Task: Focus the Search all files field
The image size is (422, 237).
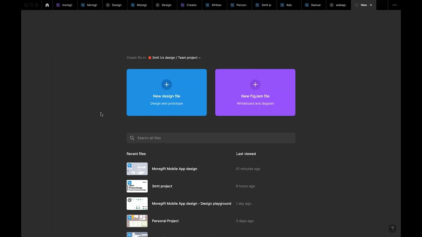Action: [x=211, y=138]
